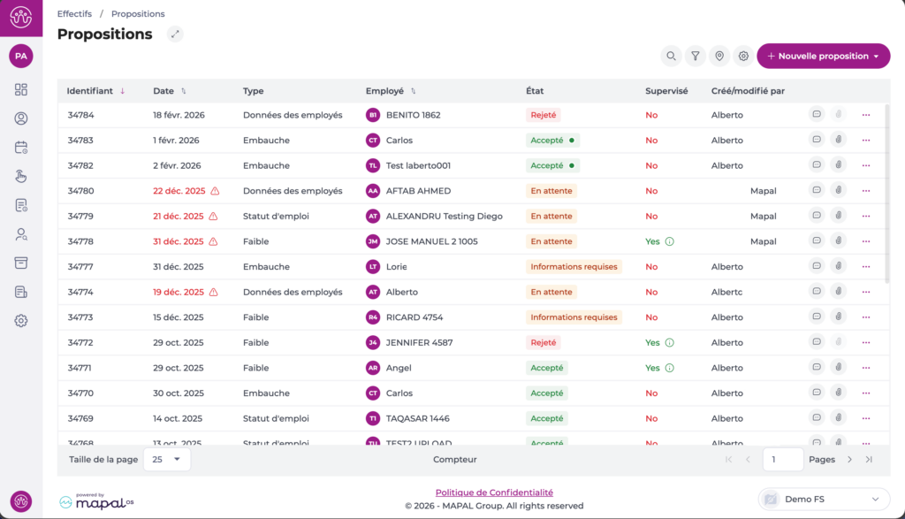The height and width of the screenshot is (519, 905).
Task: Open the Politique de Confidentialité link
Action: (494, 492)
